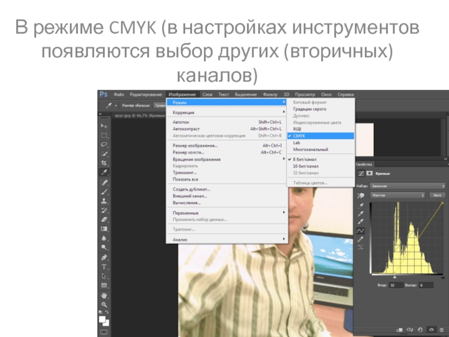This screenshot has width=449, height=337.
Task: Expand the Переменные submenu
Action: coord(227,213)
